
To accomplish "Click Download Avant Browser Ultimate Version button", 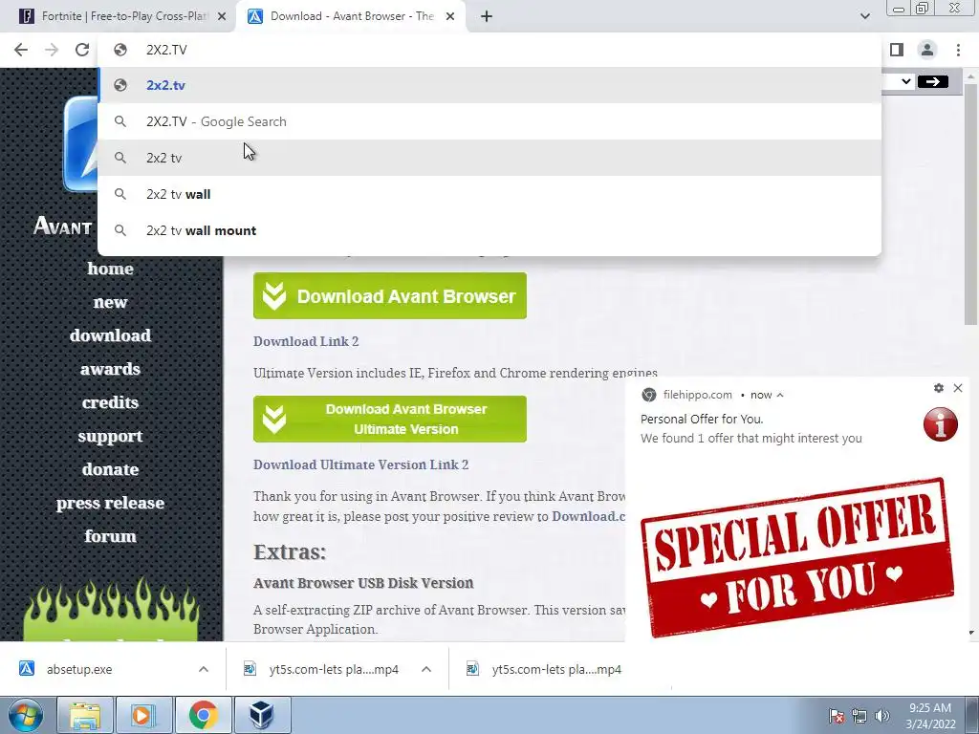I will click(390, 419).
